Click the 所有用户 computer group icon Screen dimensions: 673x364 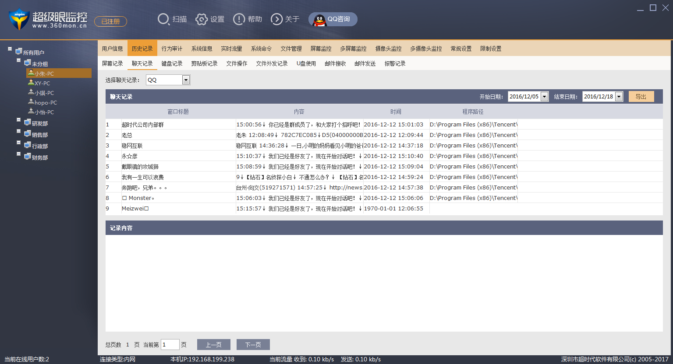(x=18, y=52)
